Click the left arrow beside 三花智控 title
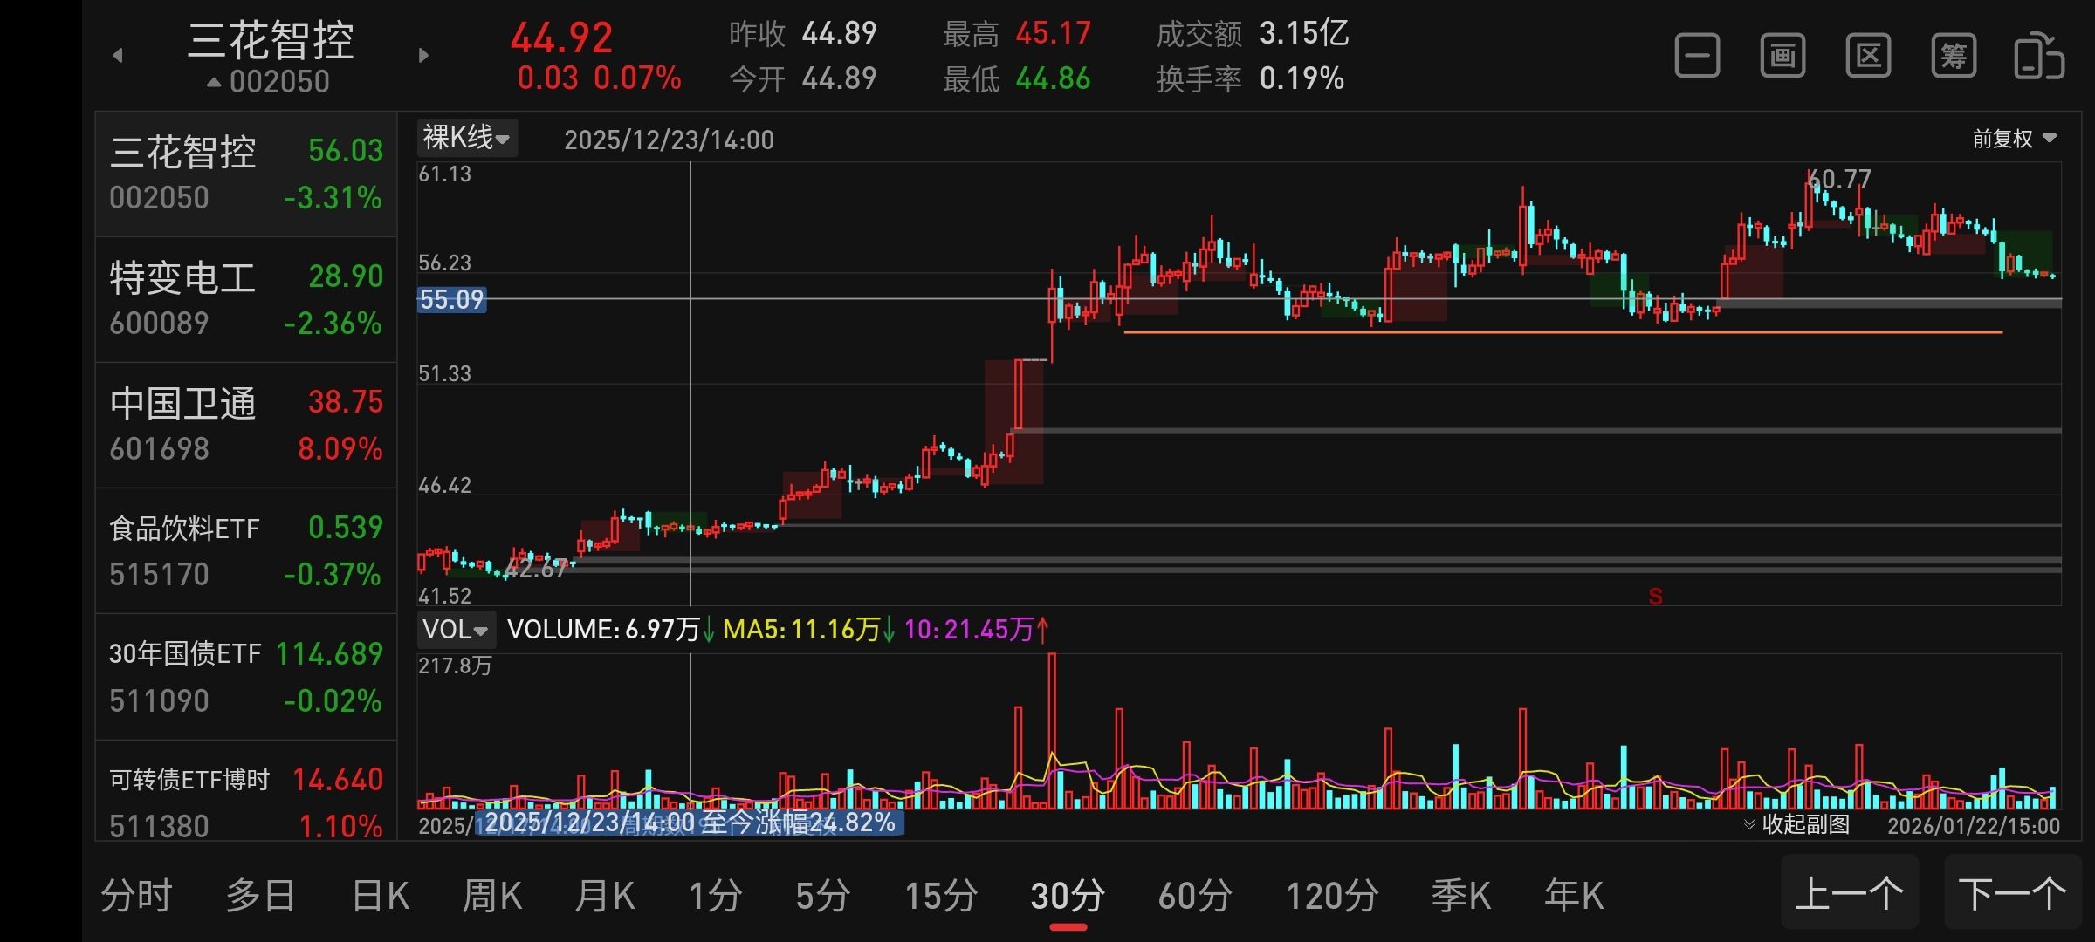 (118, 56)
